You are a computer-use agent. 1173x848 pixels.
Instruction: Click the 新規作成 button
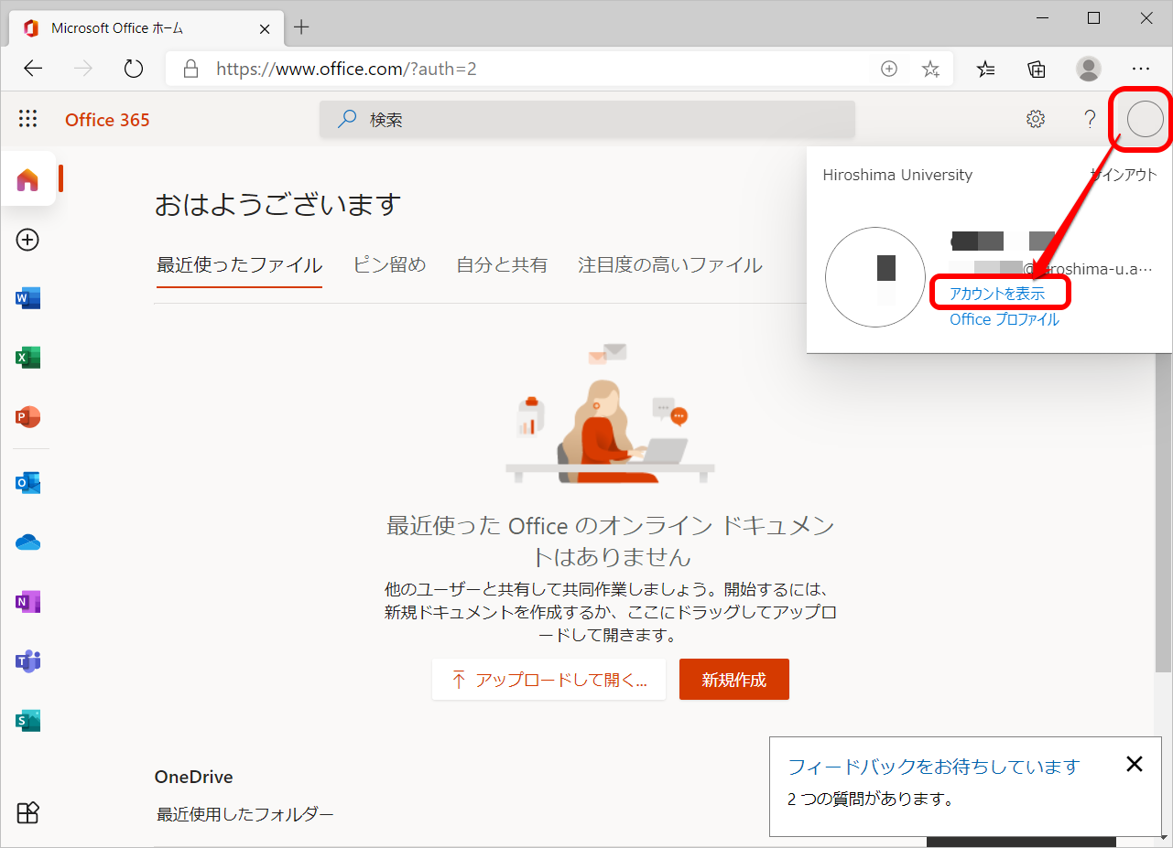point(734,680)
